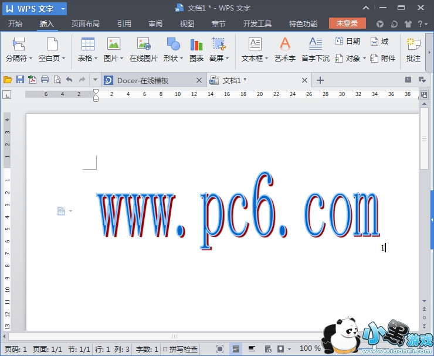Expand the 形状 dropdown arrow
Image resolution: width=434 pixels, height=356 pixels.
pos(182,59)
